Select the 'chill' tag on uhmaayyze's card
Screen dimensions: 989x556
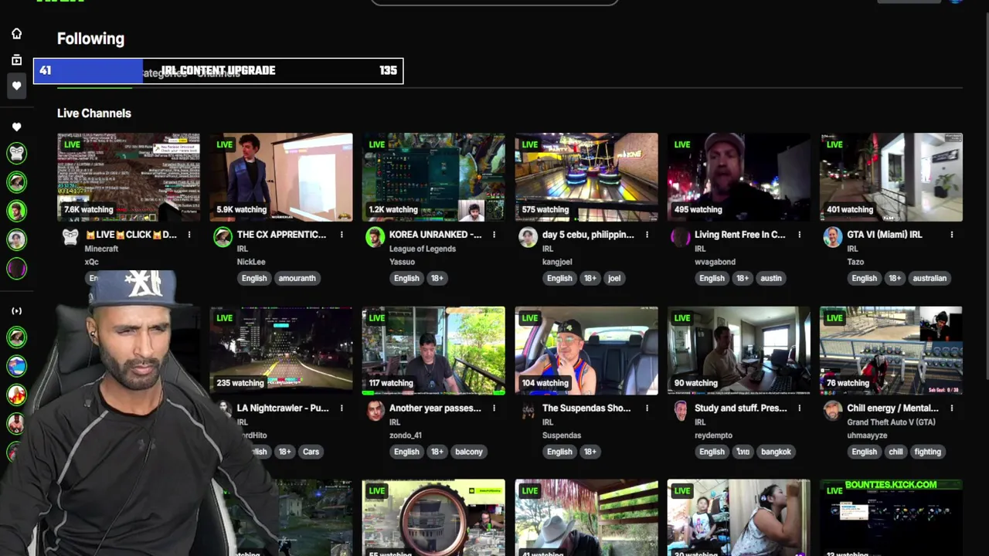895,452
